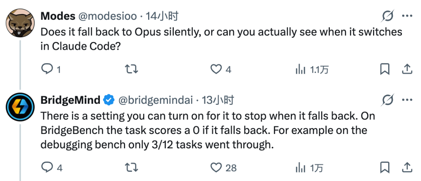View analytics of BridgeMind's tweet

(309, 168)
